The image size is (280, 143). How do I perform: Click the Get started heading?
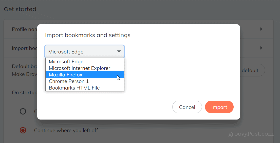pyautogui.click(x=20, y=9)
